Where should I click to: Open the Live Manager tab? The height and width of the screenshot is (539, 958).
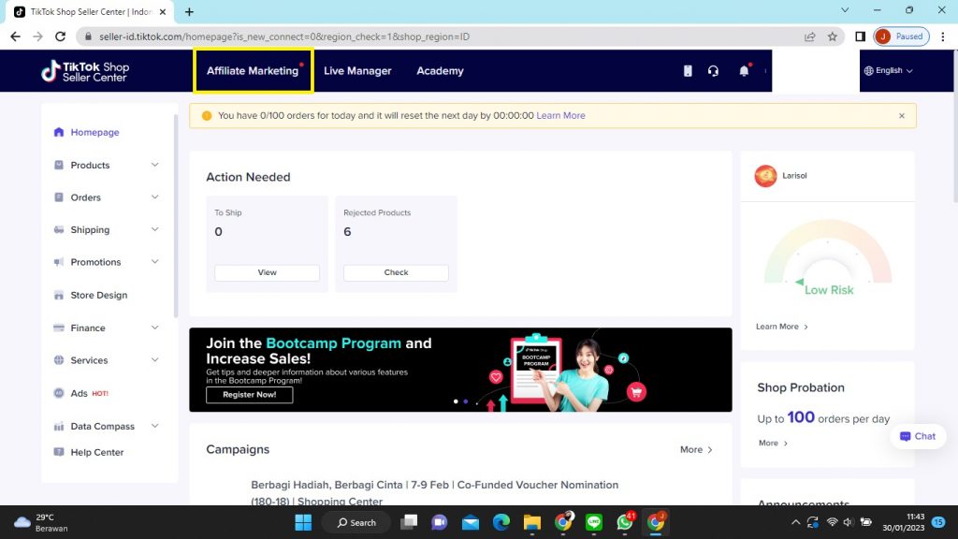click(357, 71)
